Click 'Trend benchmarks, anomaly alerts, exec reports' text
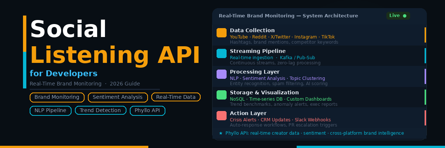The height and width of the screenshot is (148, 445). (284, 104)
